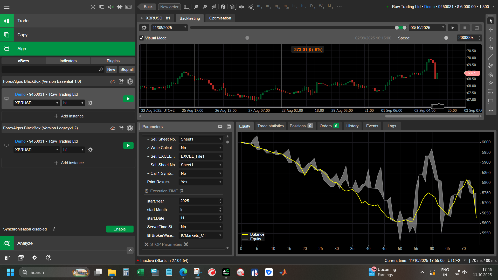
Task: Start the backtest with play button
Action: point(453,28)
